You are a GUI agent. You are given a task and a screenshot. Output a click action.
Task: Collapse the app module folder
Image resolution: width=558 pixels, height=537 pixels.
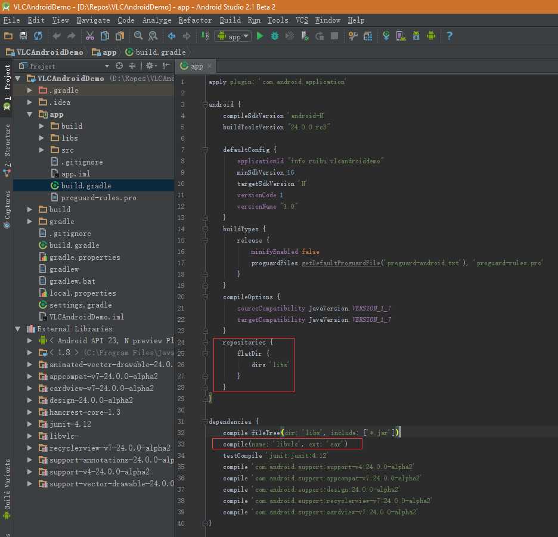(x=30, y=114)
